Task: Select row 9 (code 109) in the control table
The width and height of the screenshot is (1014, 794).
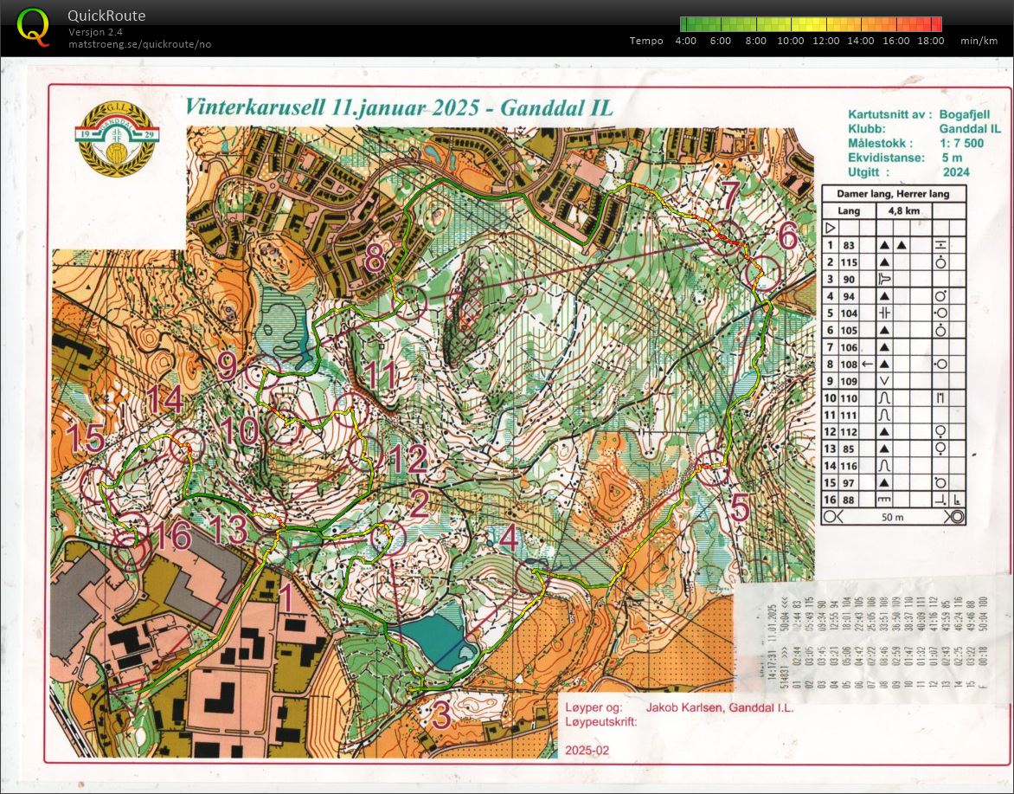Action: point(892,381)
